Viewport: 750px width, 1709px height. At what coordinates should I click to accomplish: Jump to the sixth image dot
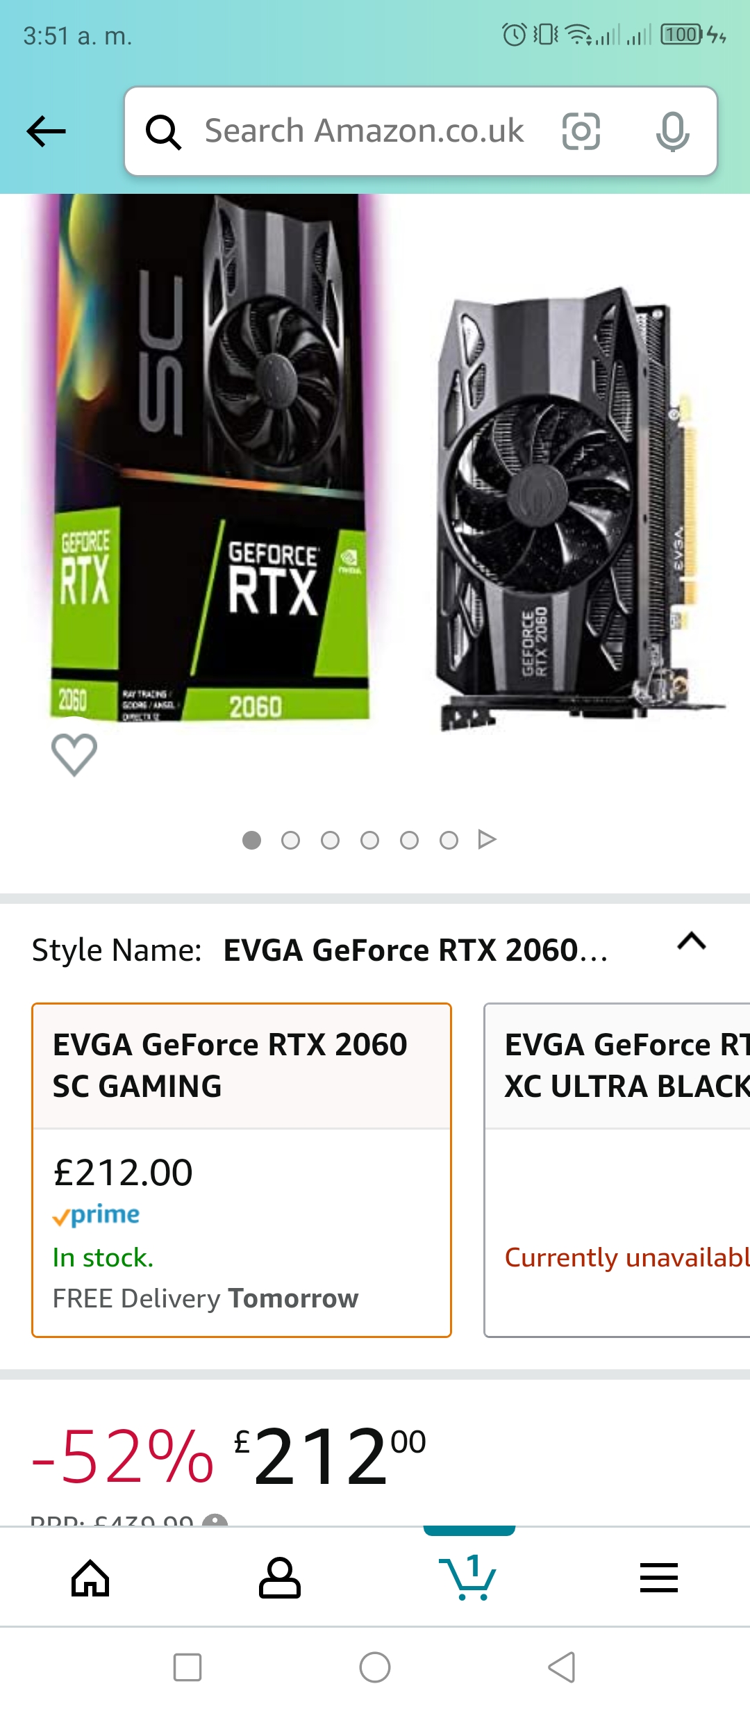pos(449,841)
